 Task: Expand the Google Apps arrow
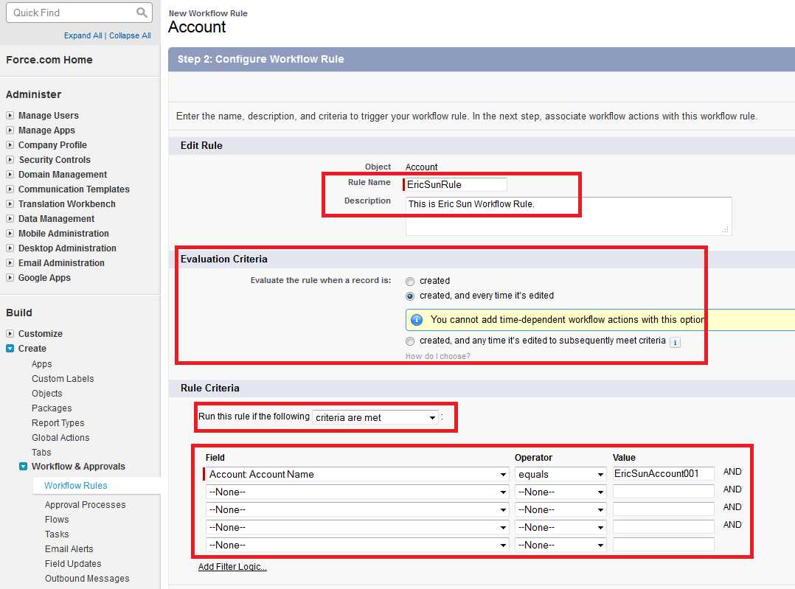pos(10,277)
